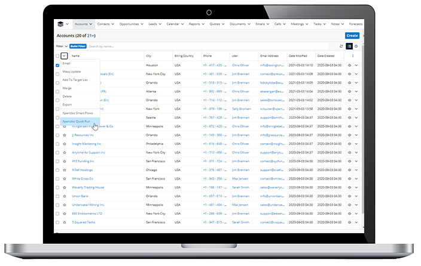Open the Filter dropdown
The image size is (421, 266).
(x=61, y=46)
